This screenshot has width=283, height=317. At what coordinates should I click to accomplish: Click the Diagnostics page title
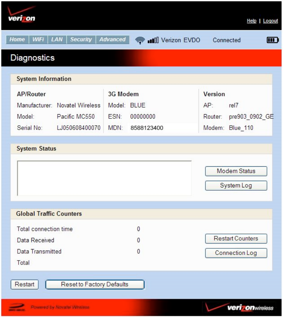(x=32, y=58)
